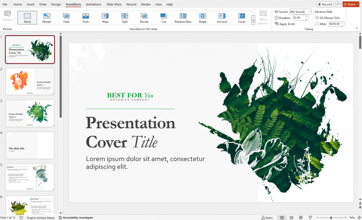This screenshot has height=220, width=362.
Task: Select the None transition
Action: 27,18
